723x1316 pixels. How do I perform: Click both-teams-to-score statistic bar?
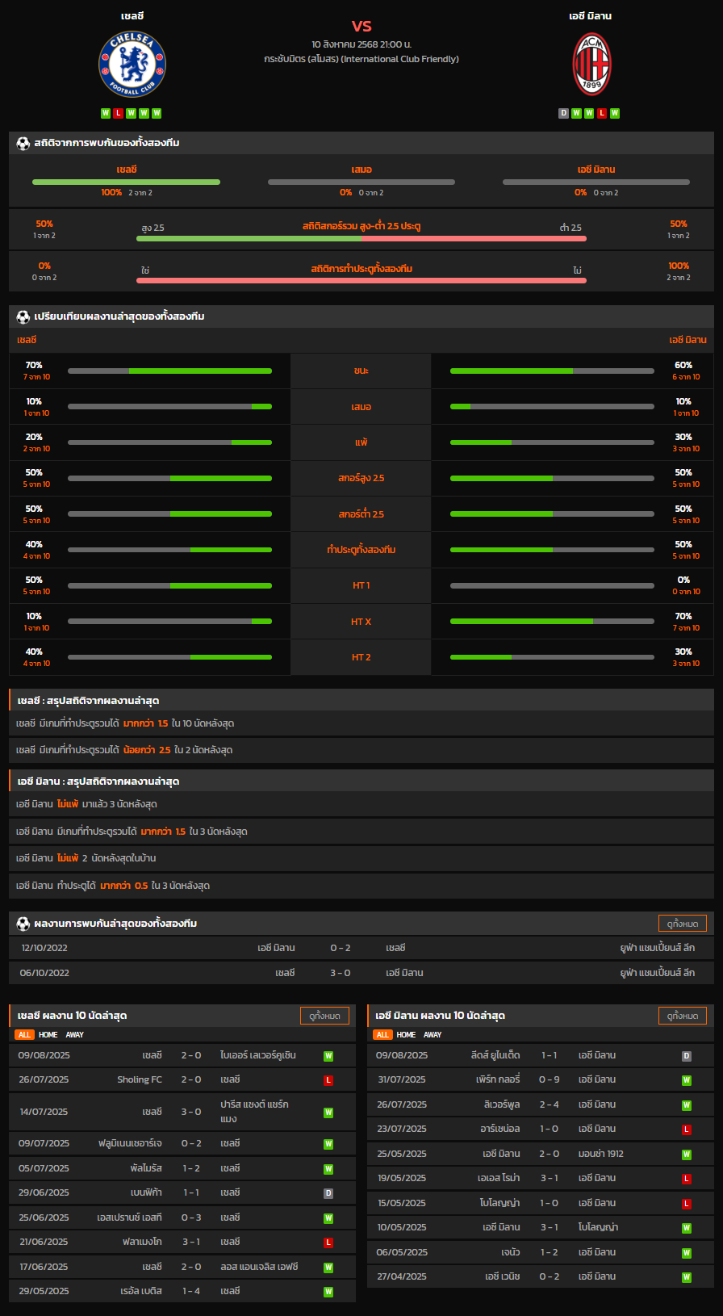(361, 281)
